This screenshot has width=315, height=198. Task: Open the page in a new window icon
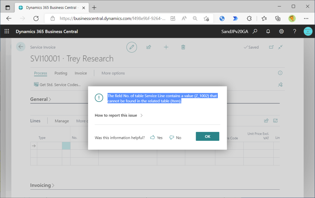tap(271, 47)
